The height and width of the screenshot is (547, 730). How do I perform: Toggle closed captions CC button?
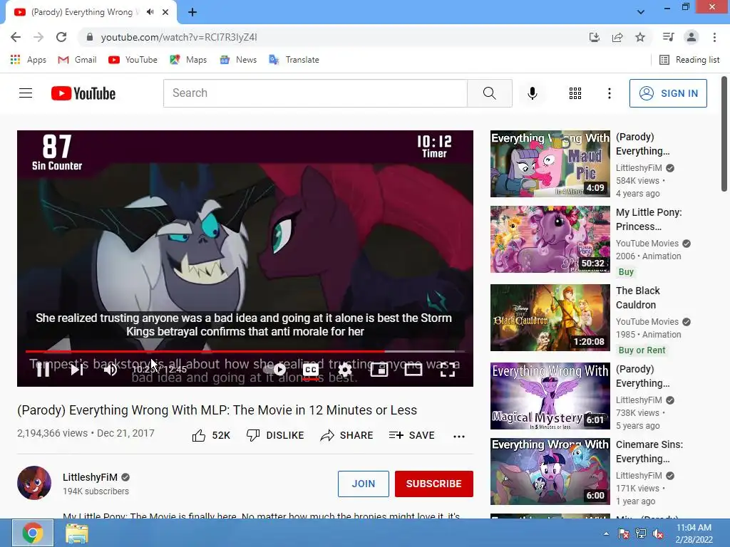(311, 370)
